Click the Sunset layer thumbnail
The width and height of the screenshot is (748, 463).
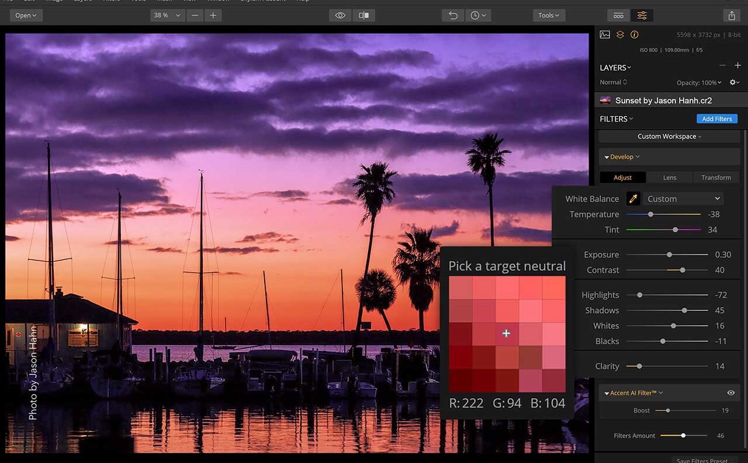click(x=605, y=100)
